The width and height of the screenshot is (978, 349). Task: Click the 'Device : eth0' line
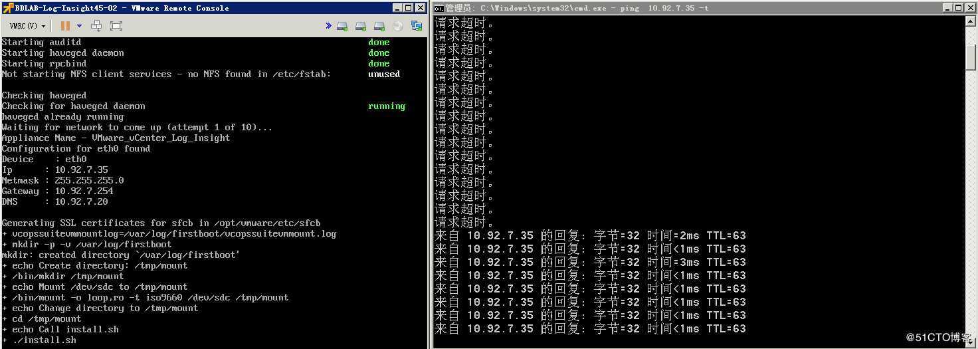44,159
